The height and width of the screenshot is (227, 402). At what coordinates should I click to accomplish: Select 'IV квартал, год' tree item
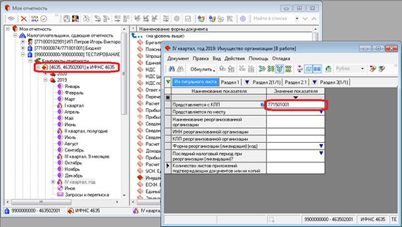click(80, 182)
